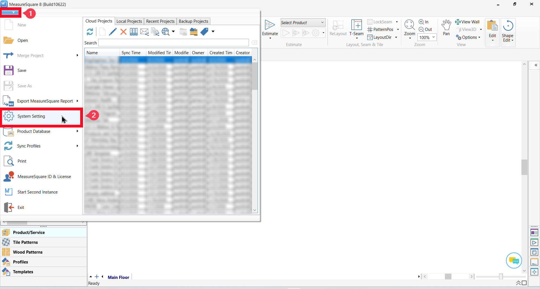540x289 pixels.
Task: Select the Cloud Projects tab
Action: 99,21
